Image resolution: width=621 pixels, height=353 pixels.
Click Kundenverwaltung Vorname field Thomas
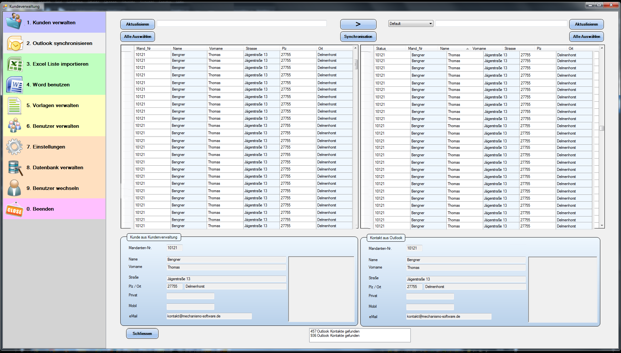click(x=226, y=267)
